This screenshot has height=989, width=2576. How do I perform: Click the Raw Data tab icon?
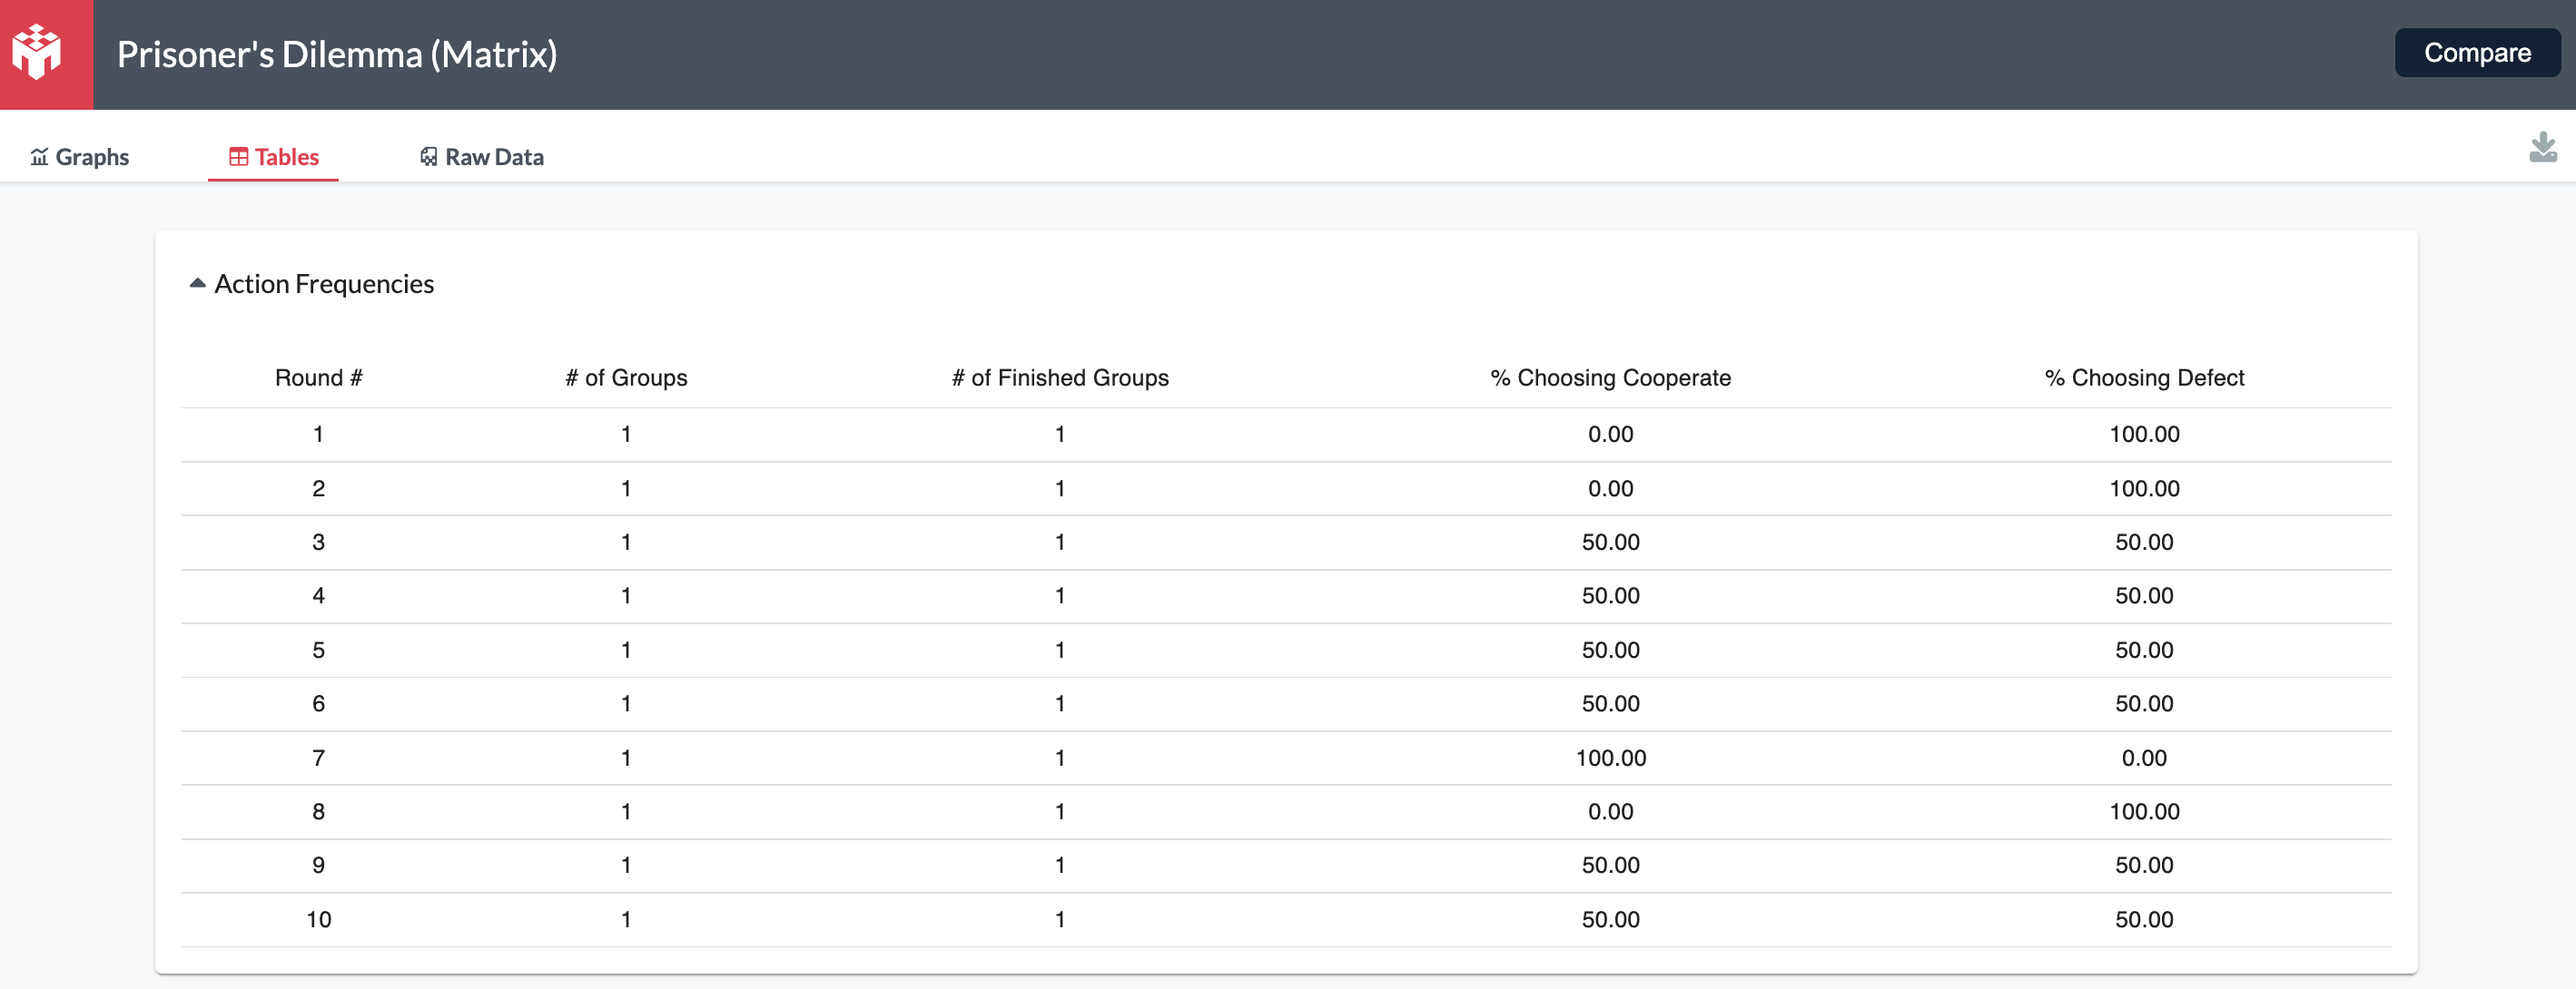(428, 157)
